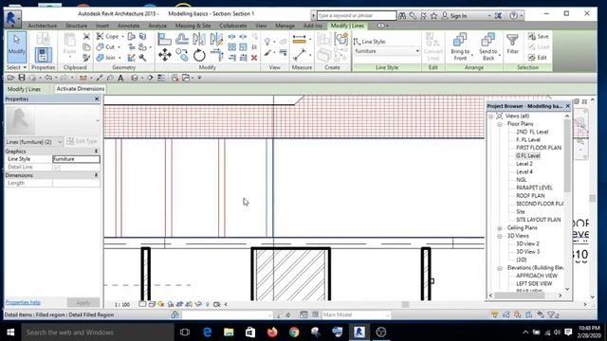
Task: Open the Main Model design option dropdown
Action: coord(356,315)
